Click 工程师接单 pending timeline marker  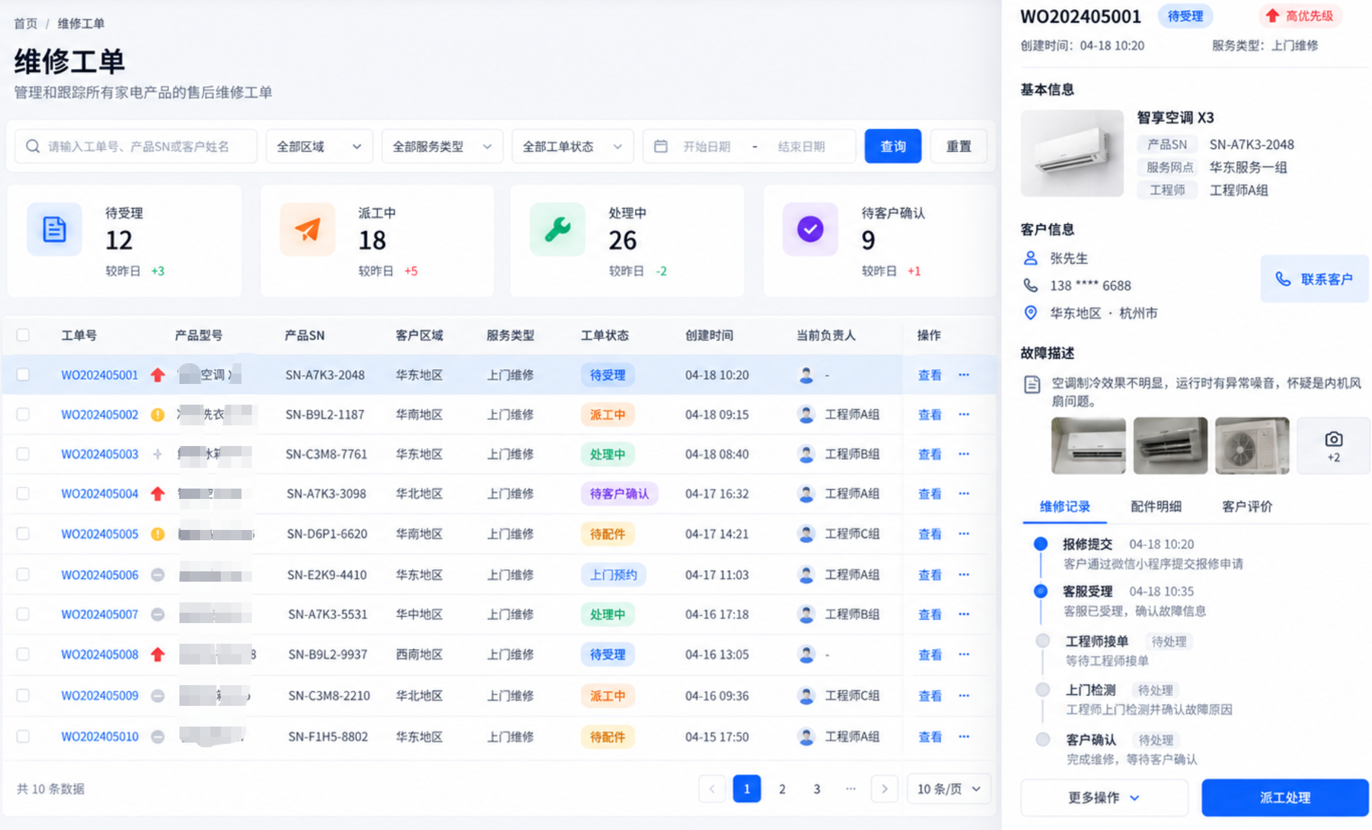coord(1043,640)
